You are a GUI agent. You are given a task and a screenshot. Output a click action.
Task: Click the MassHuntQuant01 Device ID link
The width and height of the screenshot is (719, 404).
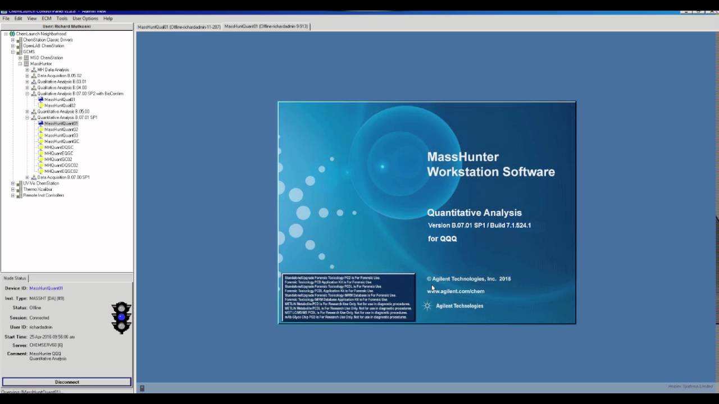click(x=46, y=288)
